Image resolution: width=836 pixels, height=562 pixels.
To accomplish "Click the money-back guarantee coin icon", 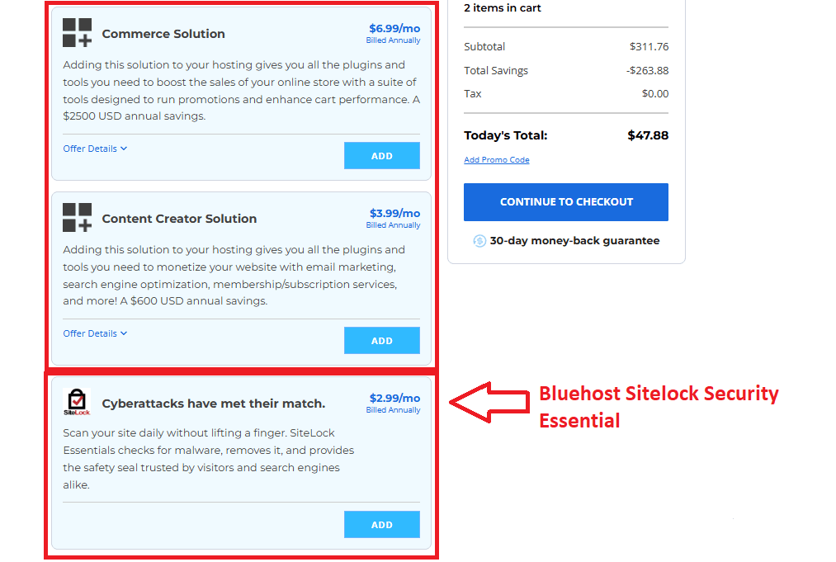I will 479,240.
